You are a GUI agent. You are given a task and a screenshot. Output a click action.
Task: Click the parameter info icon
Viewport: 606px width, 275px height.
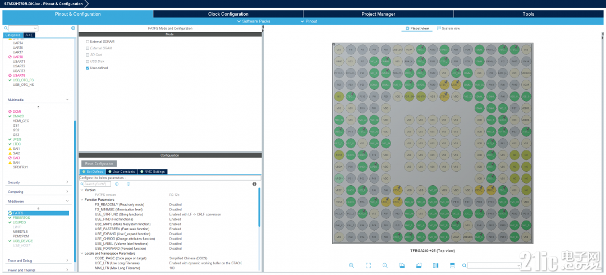click(254, 184)
